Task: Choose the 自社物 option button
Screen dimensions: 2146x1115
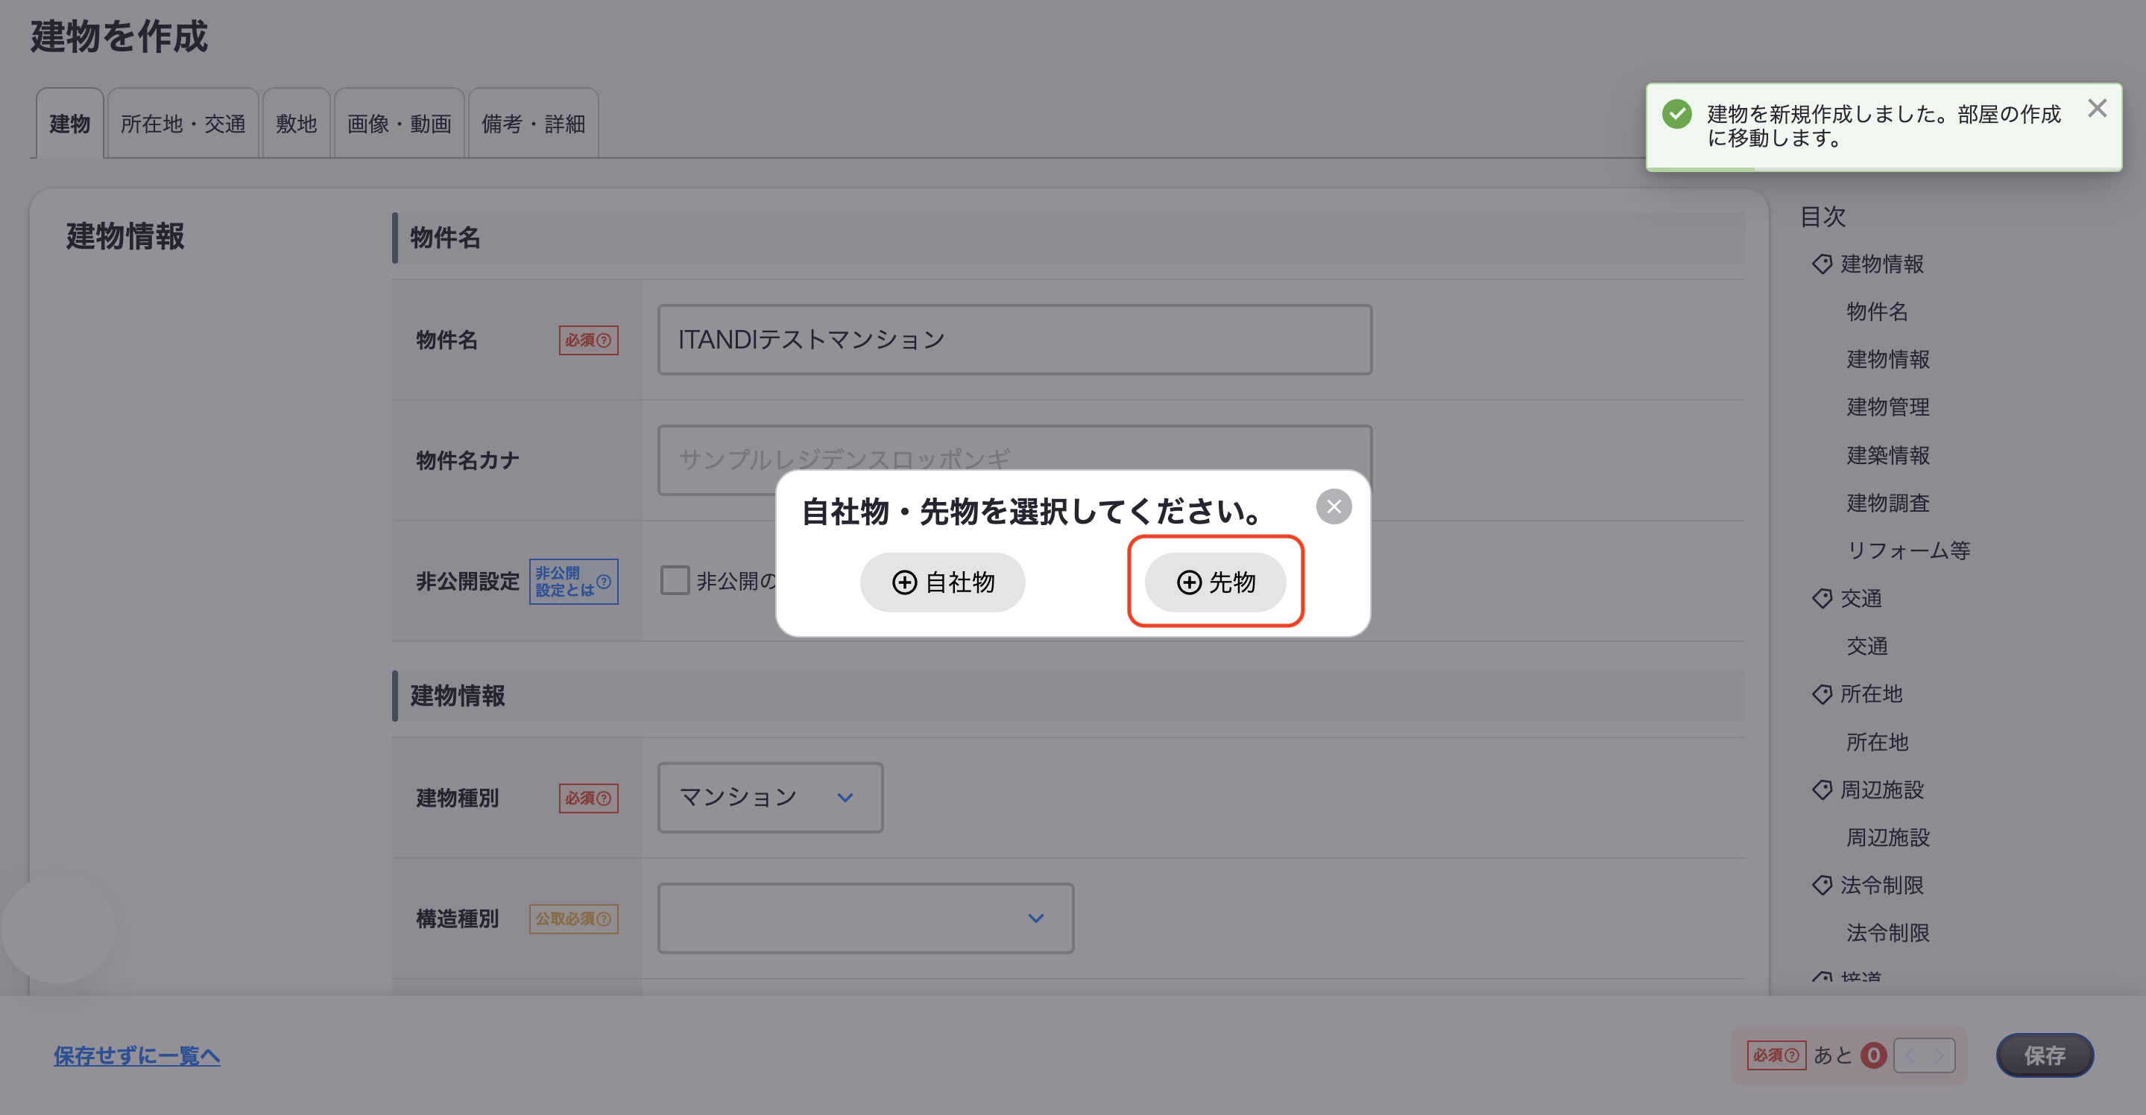Action: click(942, 582)
